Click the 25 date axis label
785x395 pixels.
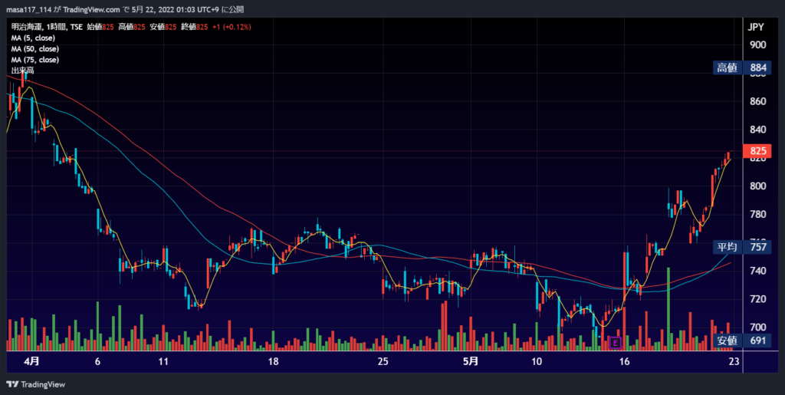383,361
